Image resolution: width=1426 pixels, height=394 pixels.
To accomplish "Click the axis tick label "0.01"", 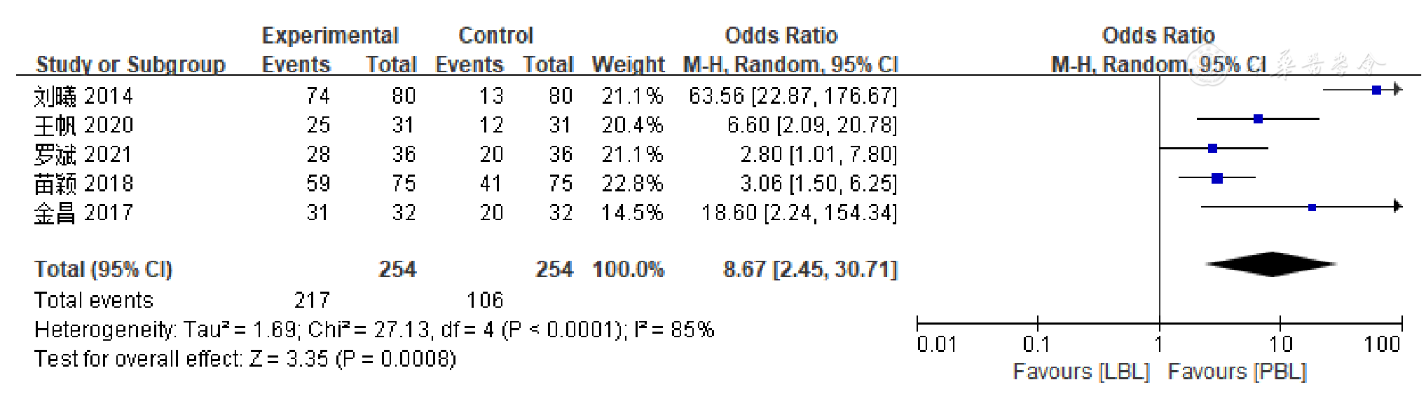I will tap(936, 344).
